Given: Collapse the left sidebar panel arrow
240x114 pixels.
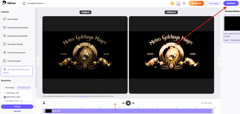Looking at the screenshot, I should [38, 61].
